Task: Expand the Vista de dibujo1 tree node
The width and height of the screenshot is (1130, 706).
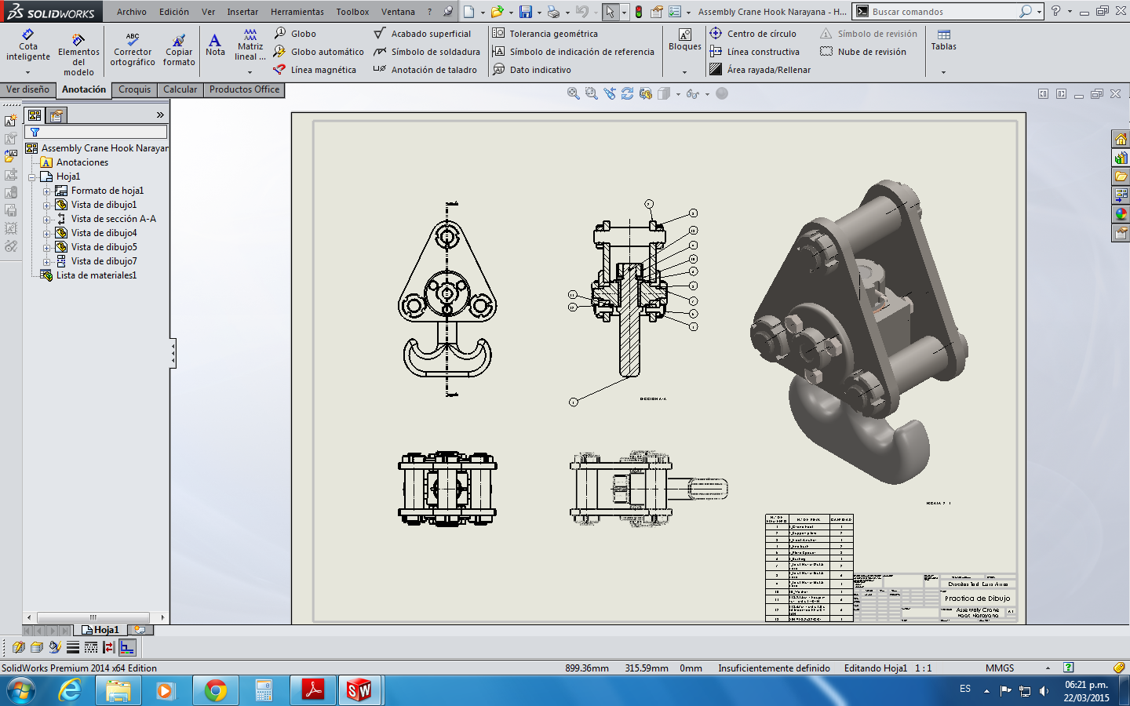Action: (x=46, y=206)
